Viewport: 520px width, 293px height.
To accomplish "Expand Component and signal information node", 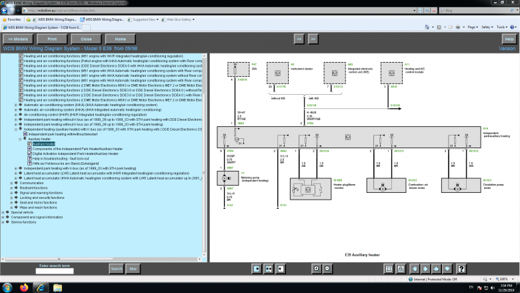I will tap(3, 218).
